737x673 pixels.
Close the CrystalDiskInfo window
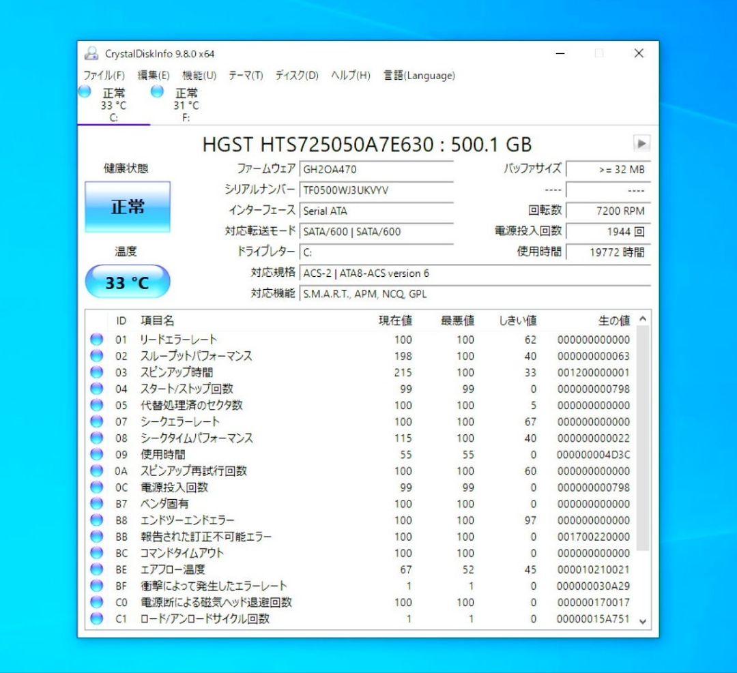click(639, 53)
